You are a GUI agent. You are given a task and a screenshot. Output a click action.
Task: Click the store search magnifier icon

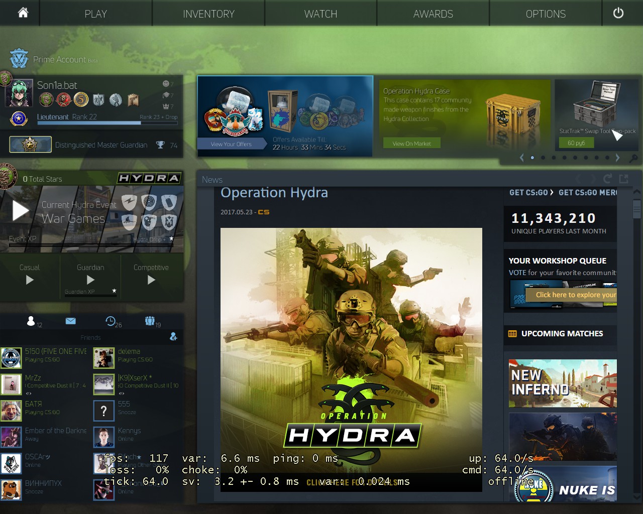point(633,158)
